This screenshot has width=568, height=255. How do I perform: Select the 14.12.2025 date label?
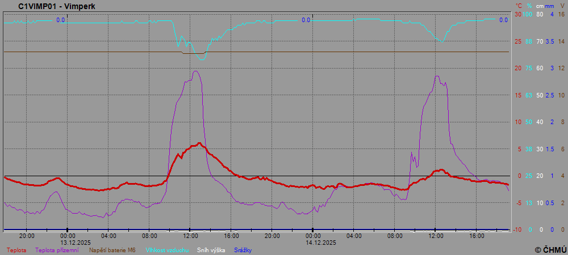pyautogui.click(x=321, y=242)
